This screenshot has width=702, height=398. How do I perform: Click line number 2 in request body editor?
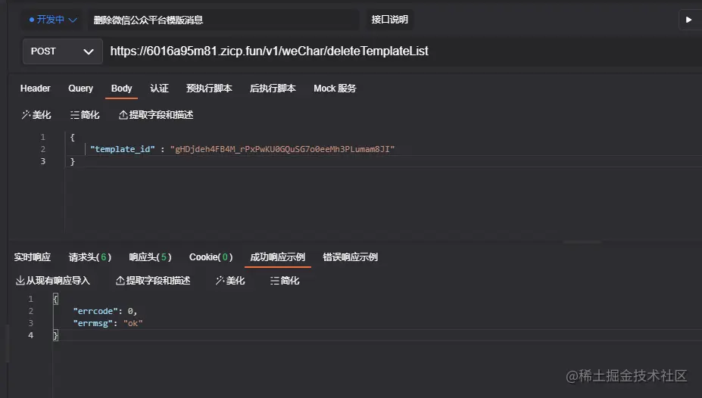pos(43,149)
